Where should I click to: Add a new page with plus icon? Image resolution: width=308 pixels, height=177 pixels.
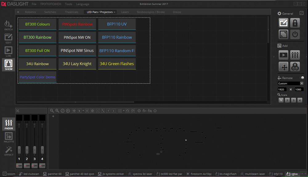click(x=18, y=12)
